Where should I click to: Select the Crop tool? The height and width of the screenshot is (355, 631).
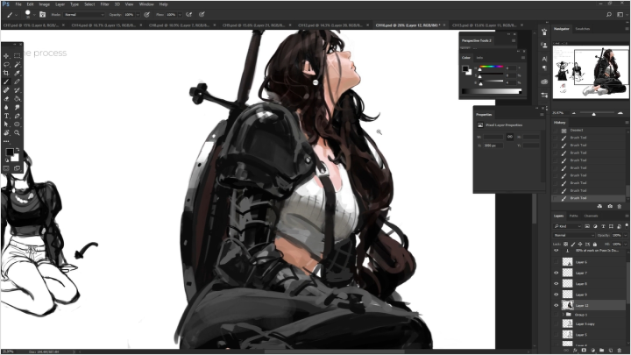click(x=6, y=73)
